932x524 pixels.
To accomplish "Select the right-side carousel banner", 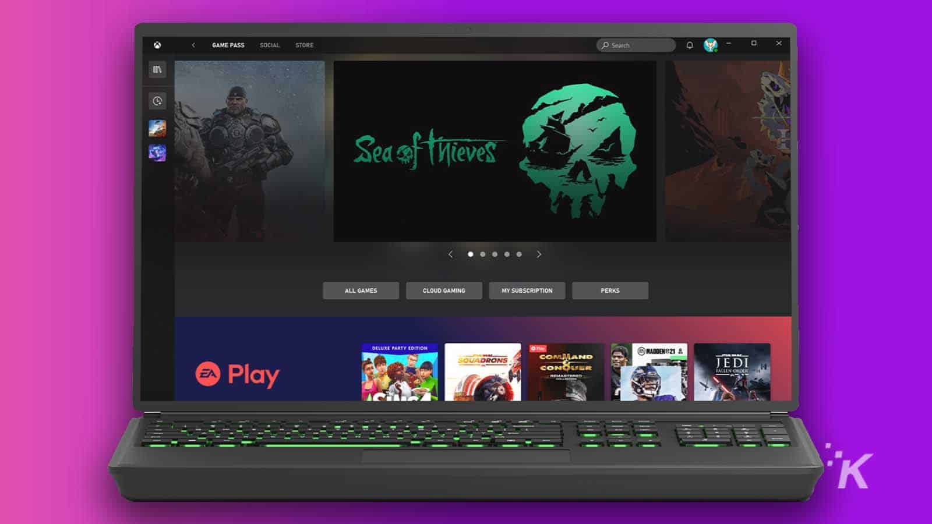I will point(728,151).
